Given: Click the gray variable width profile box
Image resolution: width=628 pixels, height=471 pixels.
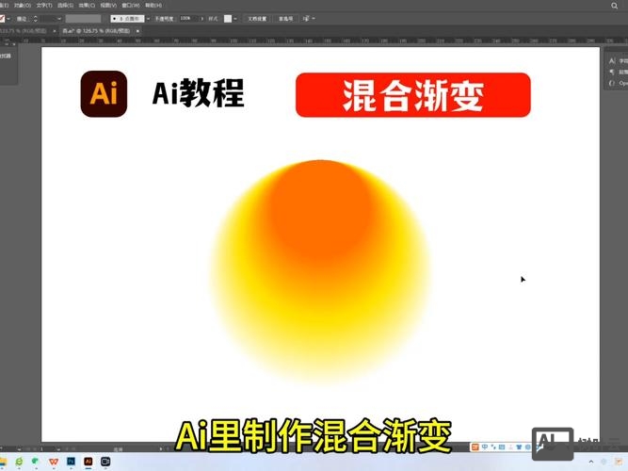Looking at the screenshot, I should point(83,19).
